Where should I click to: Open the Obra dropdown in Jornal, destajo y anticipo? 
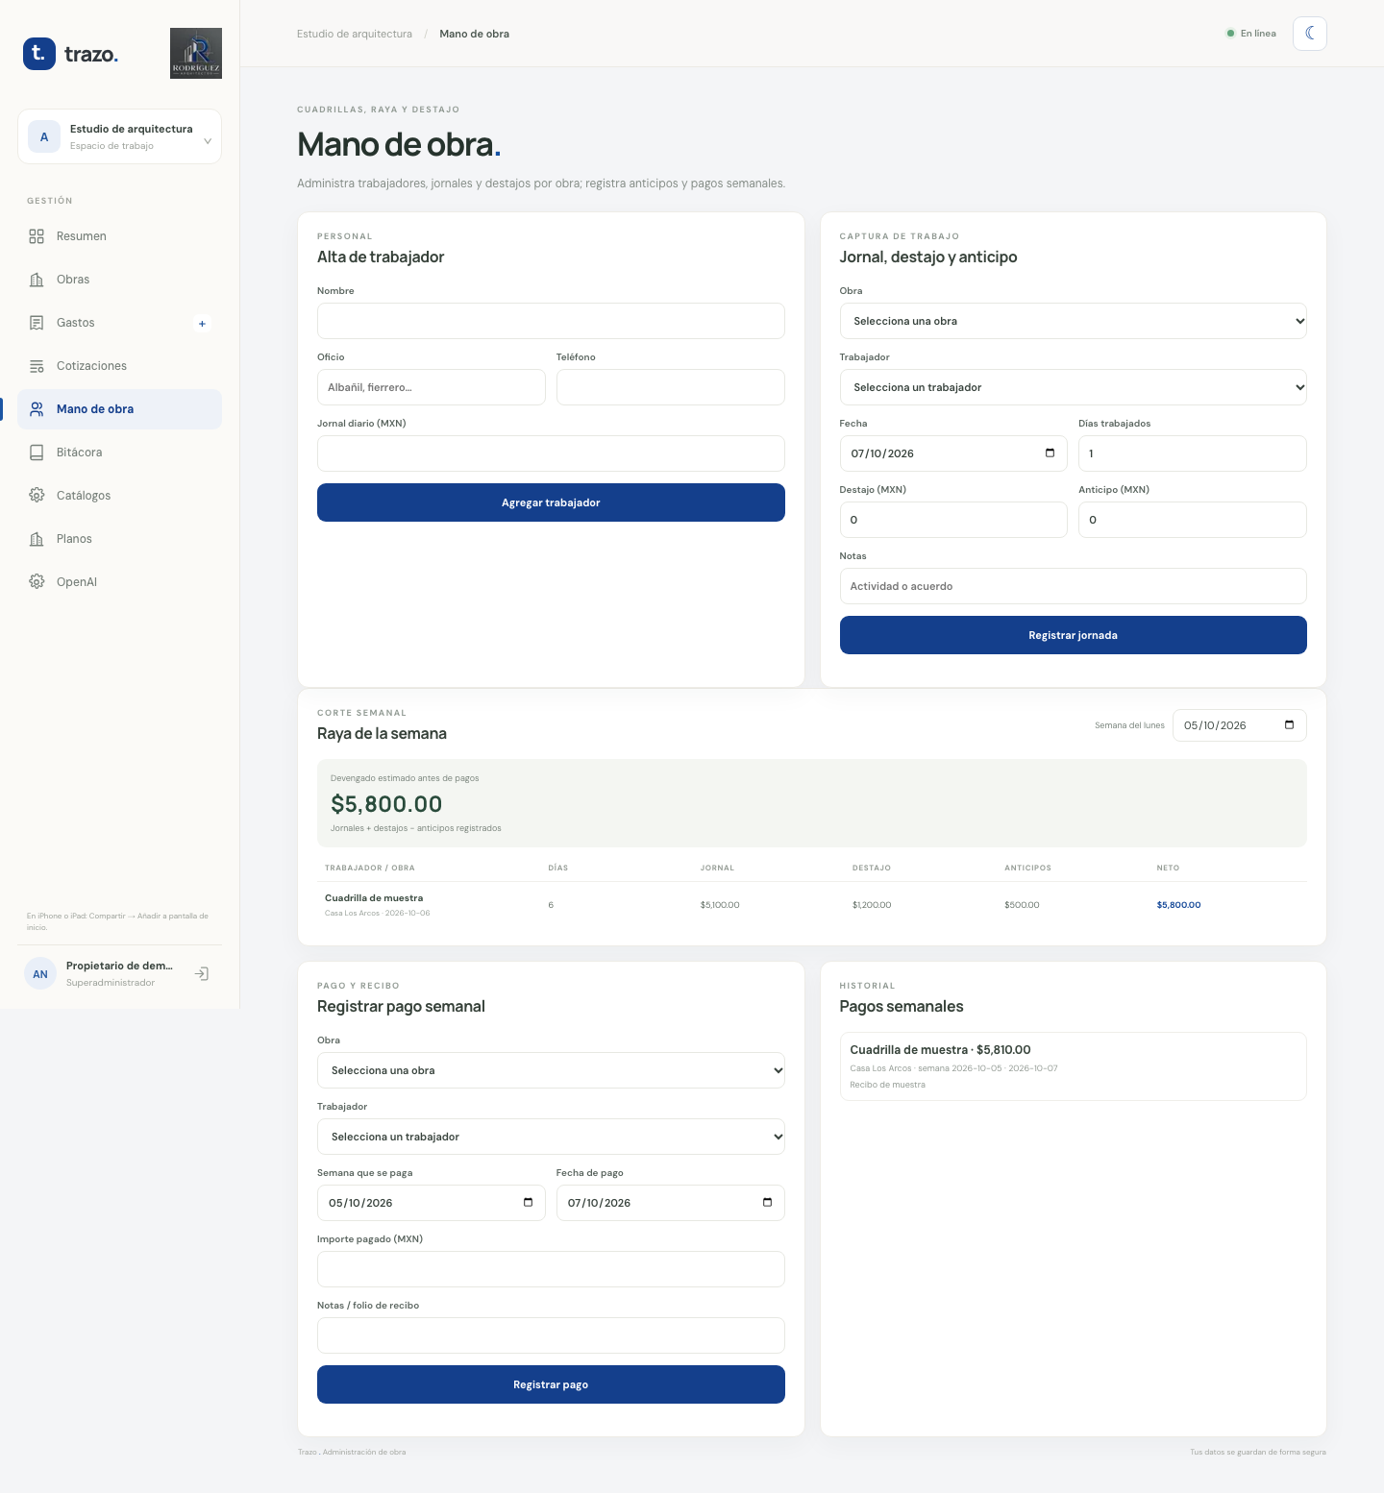click(1073, 321)
